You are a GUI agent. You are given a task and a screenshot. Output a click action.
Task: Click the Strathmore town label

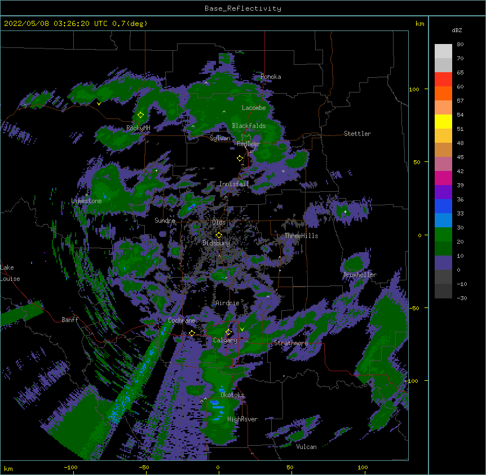(291, 343)
